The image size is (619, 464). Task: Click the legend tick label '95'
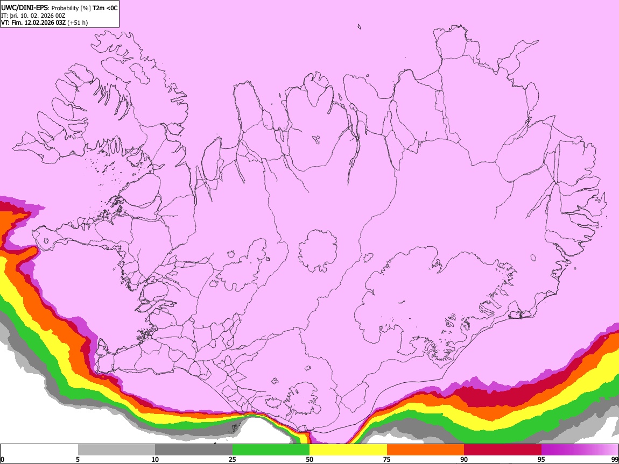pyautogui.click(x=541, y=459)
